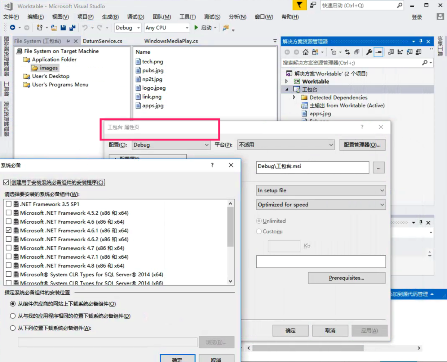This screenshot has width=447, height=362.
Task: Select 从组件供应商的网站上下载系统必备组件 radio option
Action: point(13,304)
